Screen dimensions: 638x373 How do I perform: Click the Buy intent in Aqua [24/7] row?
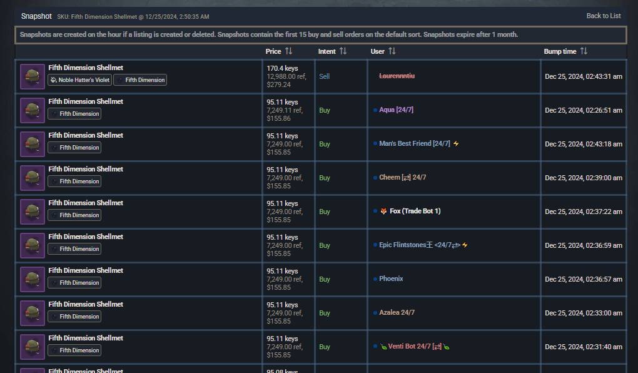[324, 110]
